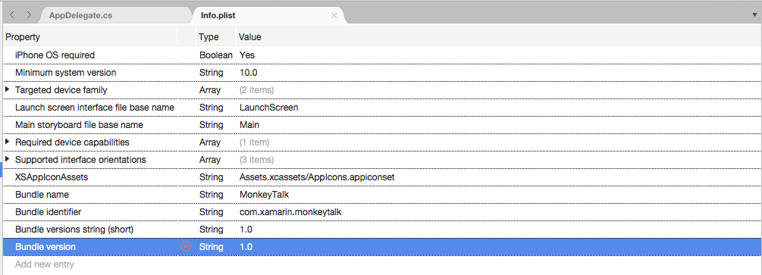Add new entry to the plist
This screenshot has width=762, height=275.
(x=44, y=264)
